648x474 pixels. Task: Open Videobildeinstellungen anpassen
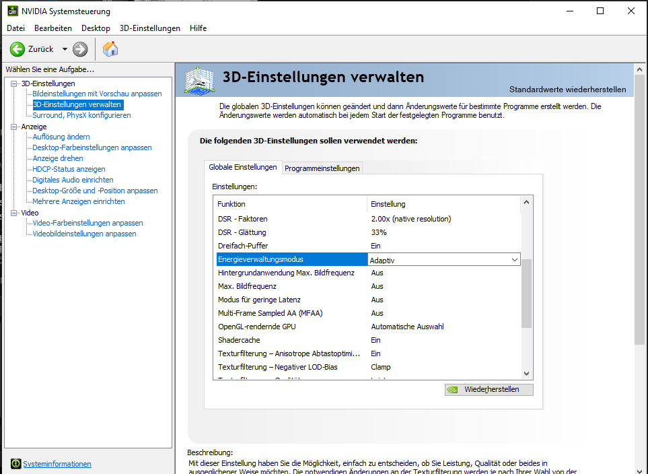click(x=84, y=234)
